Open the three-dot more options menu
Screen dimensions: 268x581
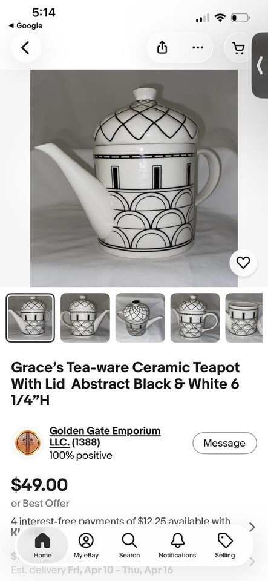197,47
